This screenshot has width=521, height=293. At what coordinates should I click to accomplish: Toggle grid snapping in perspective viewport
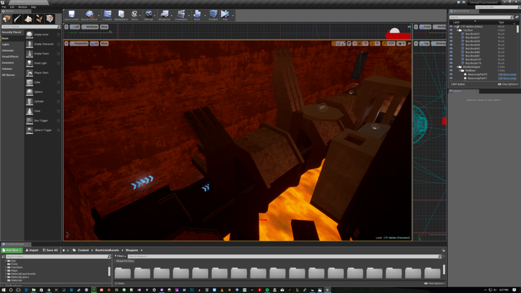pos(360,44)
